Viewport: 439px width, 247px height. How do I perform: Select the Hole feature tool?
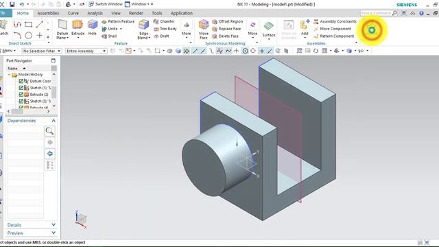click(x=93, y=27)
